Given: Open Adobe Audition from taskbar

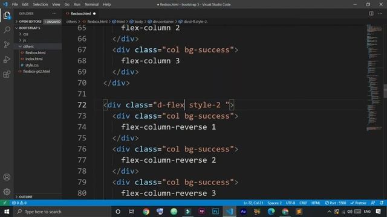Looking at the screenshot, I should (243, 212).
